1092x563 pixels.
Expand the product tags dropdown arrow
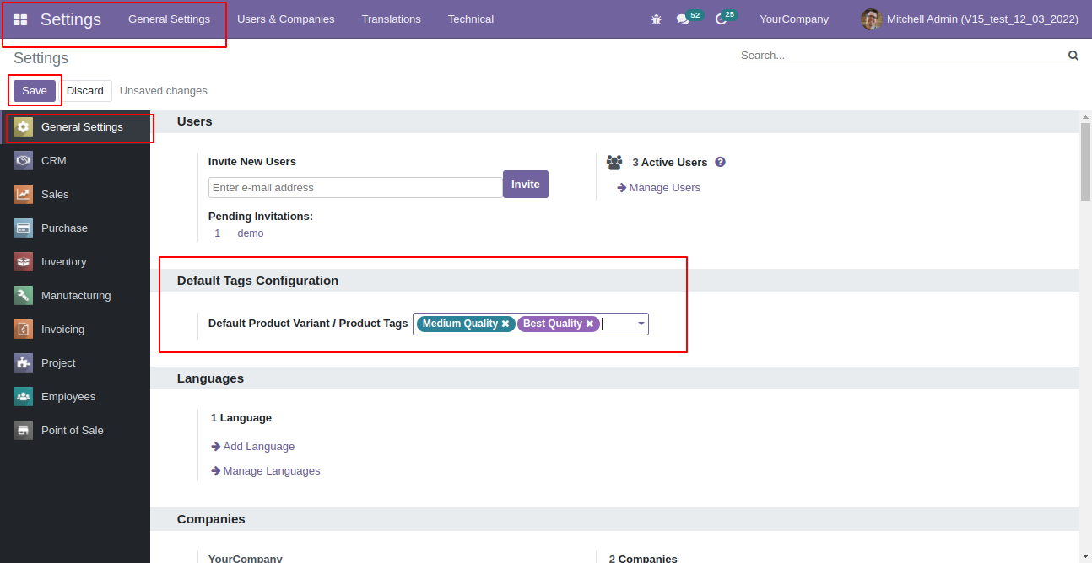(x=641, y=324)
